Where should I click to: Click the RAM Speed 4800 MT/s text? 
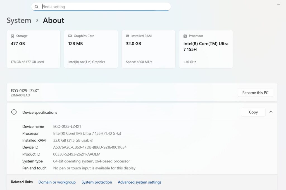[x=139, y=62]
